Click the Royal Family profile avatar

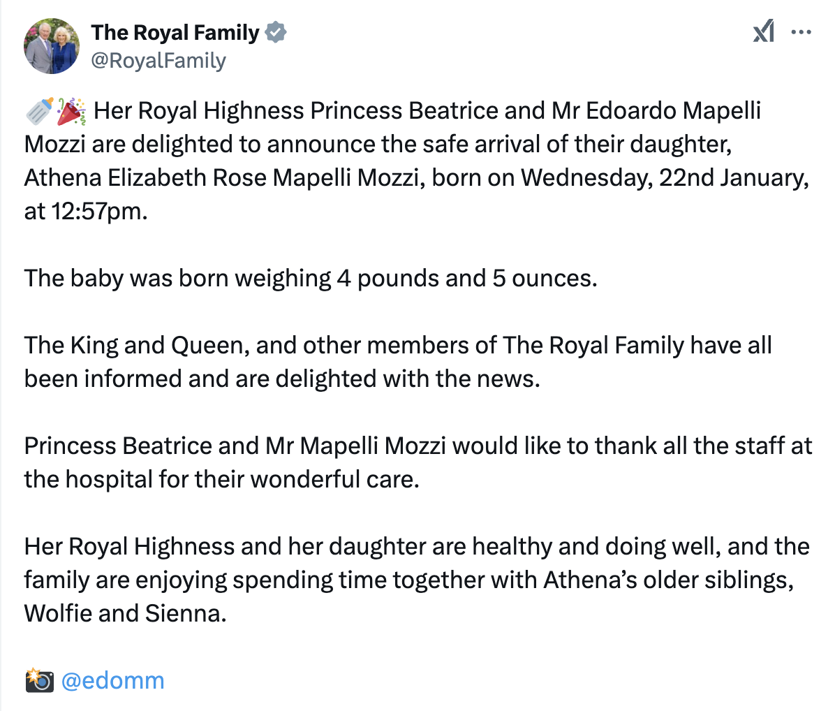click(52, 46)
